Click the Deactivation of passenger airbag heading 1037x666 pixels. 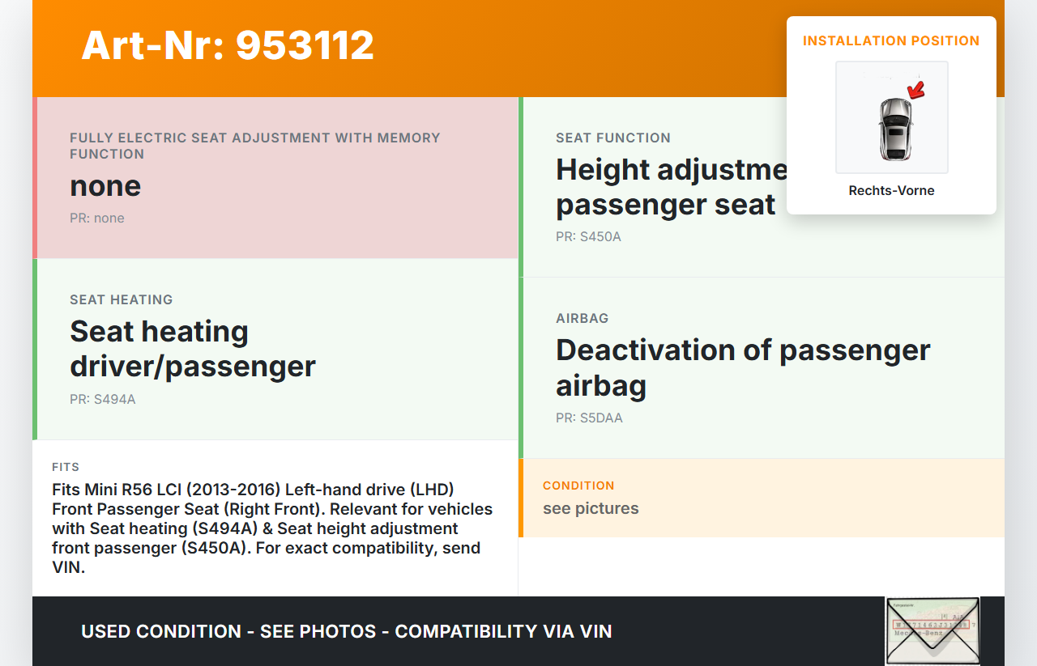click(743, 367)
